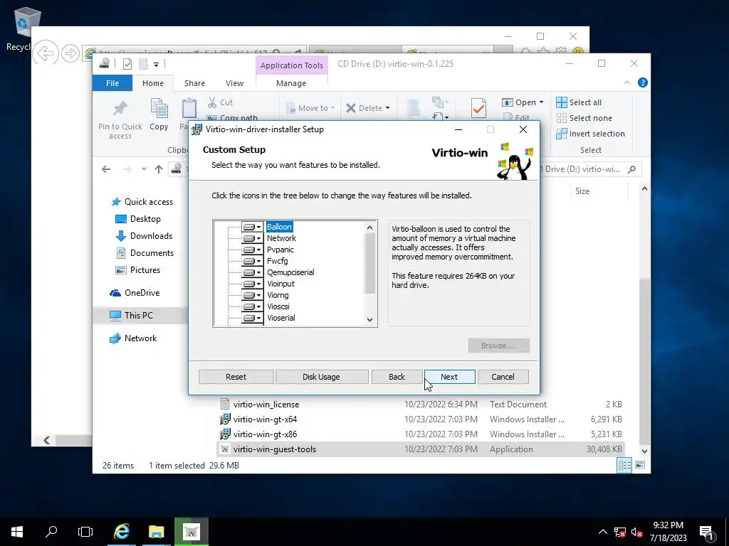Open File Explorer from taskbar
This screenshot has height=546, width=729.
pyautogui.click(x=156, y=532)
